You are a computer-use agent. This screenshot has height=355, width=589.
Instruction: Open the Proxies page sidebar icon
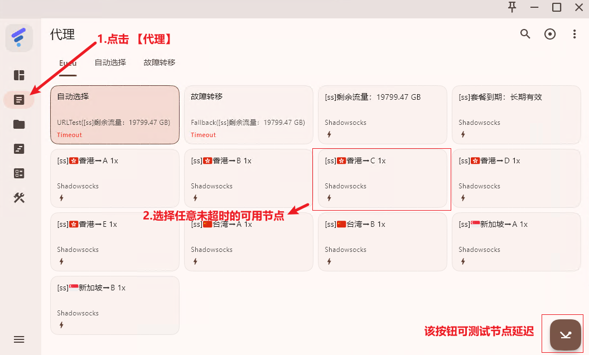(x=19, y=100)
